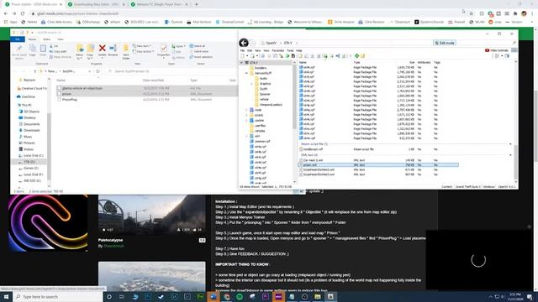538x302 pixels.
Task: Click the notification center icon in system tray
Action: tap(530, 296)
